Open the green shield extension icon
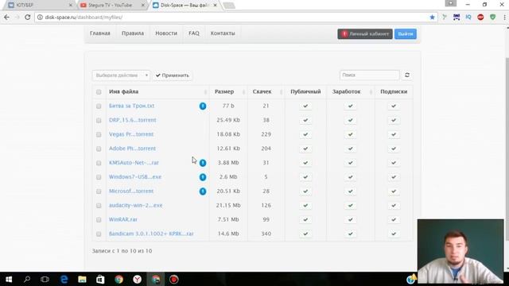 (x=493, y=17)
